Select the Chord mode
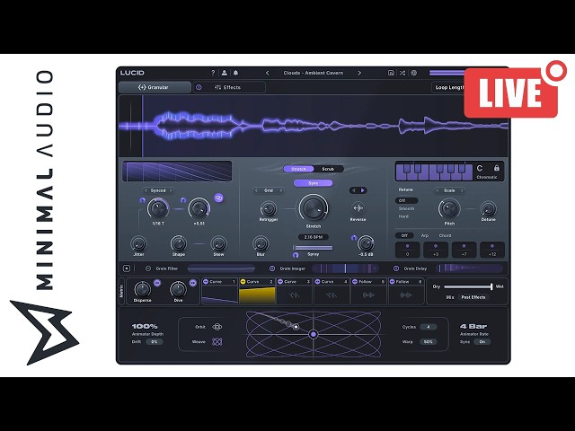Viewport: 575px width, 431px height. 446,235
